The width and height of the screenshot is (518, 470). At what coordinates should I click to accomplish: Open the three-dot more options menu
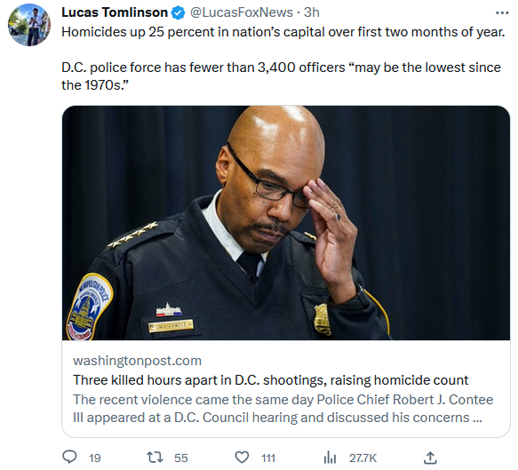[x=502, y=13]
